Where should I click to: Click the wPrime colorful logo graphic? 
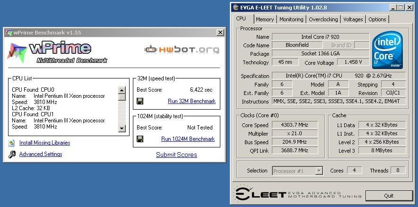click(17, 53)
